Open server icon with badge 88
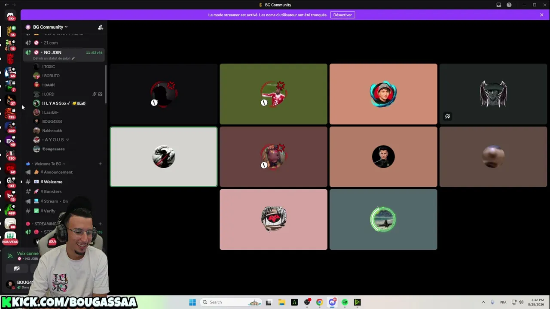550x309 pixels. pyautogui.click(x=10, y=223)
